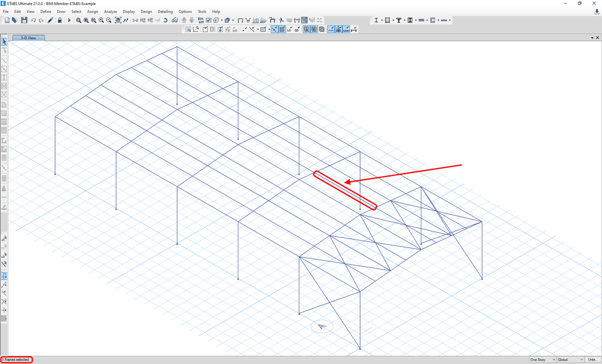Open an elevation view with the elv icon
Image resolution: width=602 pixels, height=364 pixels.
[150, 20]
